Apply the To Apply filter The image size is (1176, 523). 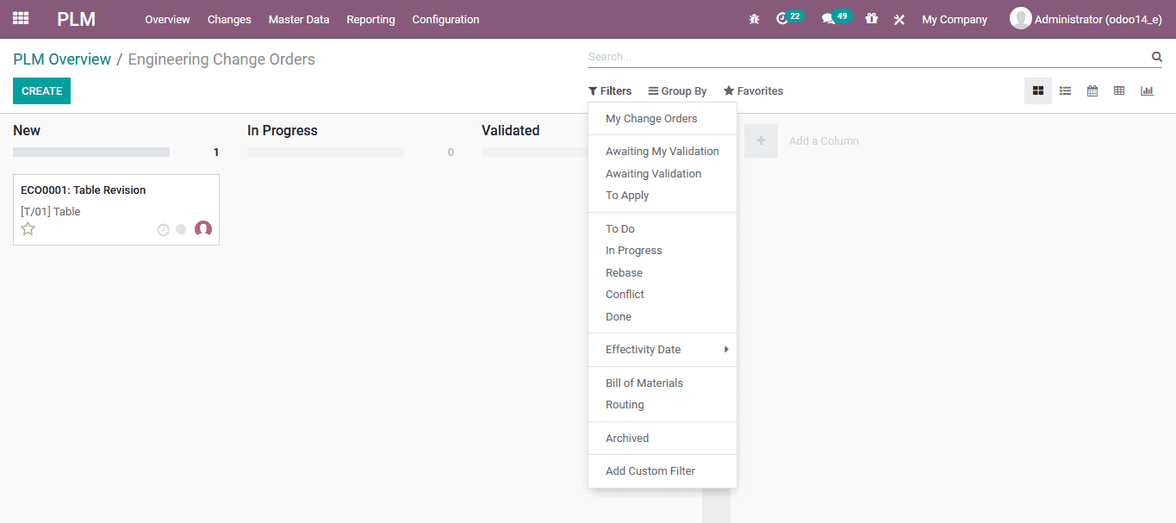click(x=663, y=196)
